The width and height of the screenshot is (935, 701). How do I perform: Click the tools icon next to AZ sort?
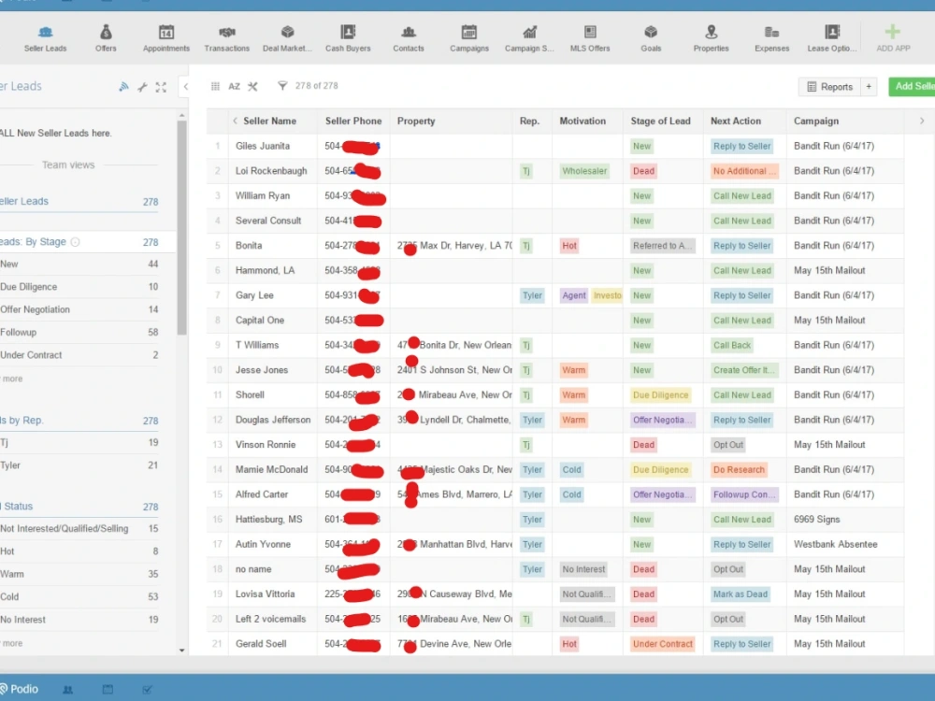click(252, 86)
